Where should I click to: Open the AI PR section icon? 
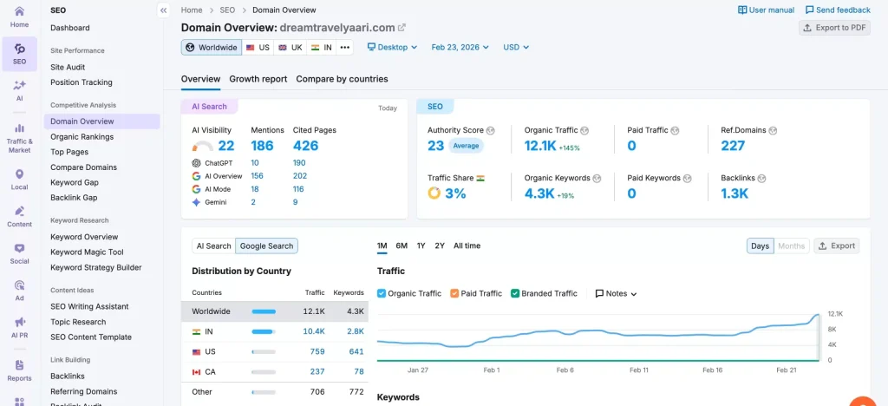pyautogui.click(x=19, y=327)
